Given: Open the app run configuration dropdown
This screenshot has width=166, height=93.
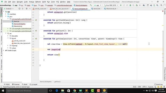Looking at the screenshot, I should coord(98,5).
